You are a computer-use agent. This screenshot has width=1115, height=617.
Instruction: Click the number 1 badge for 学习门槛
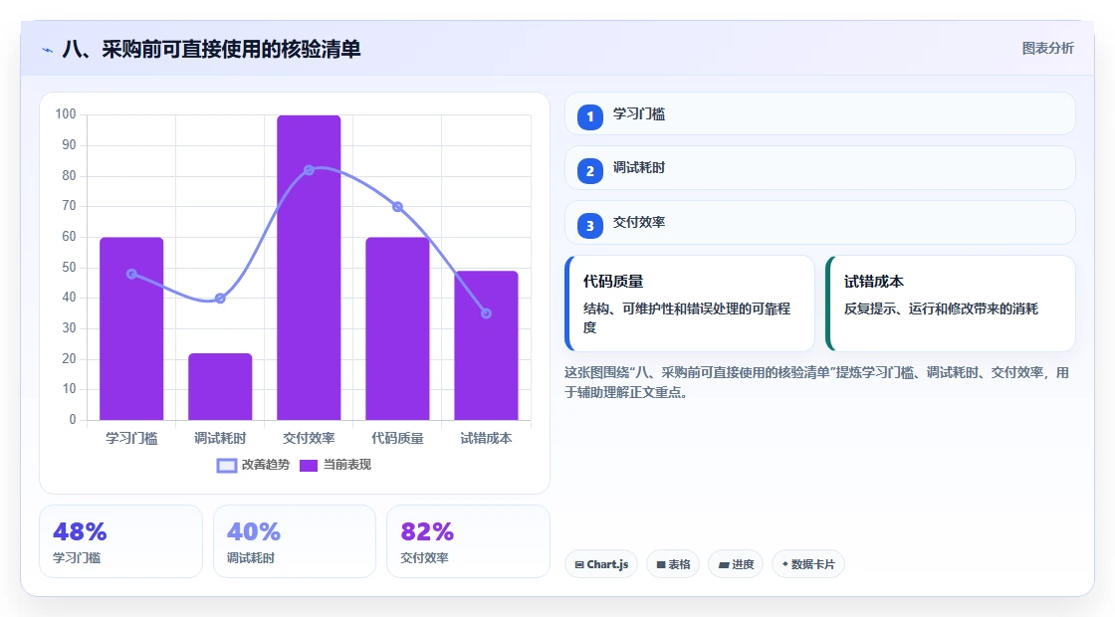tap(590, 117)
